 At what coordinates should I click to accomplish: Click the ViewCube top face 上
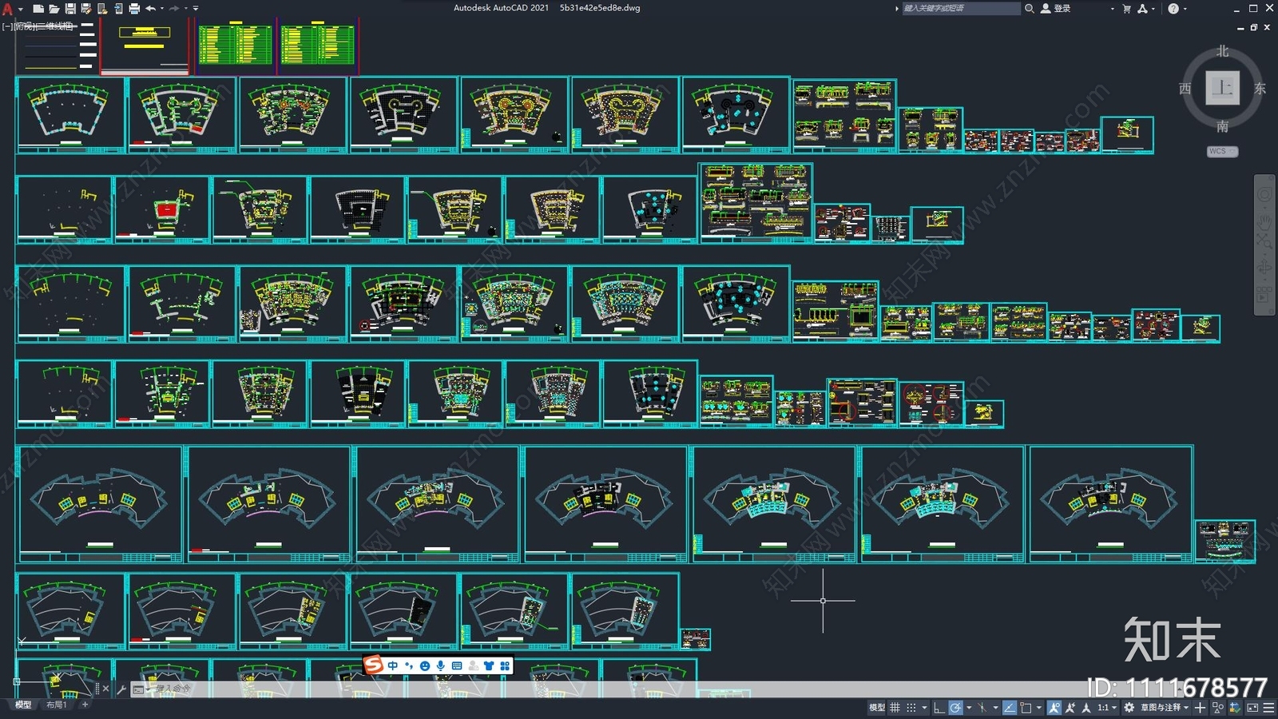(x=1222, y=87)
